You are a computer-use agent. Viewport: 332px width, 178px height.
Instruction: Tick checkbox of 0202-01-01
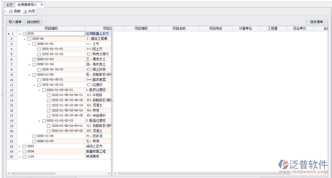tap(34, 44)
